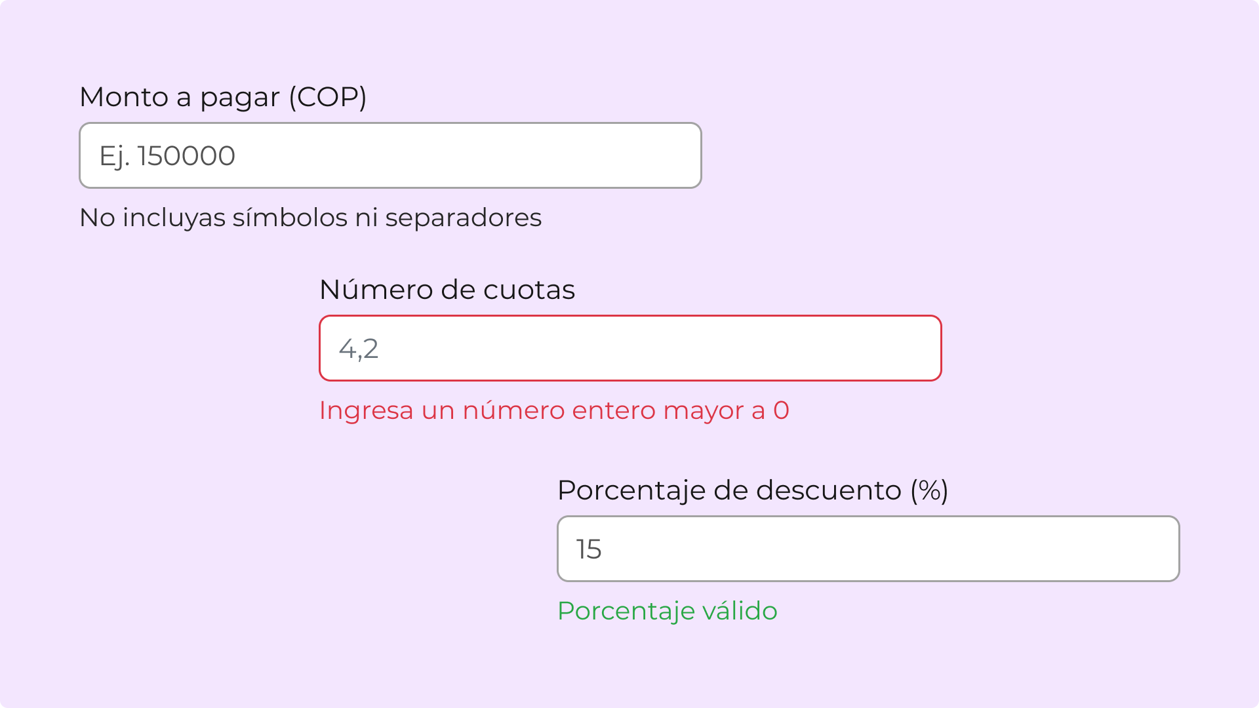Viewport: 1259px width, 708px height.
Task: Place cursor on the "15" value
Action: click(x=589, y=549)
